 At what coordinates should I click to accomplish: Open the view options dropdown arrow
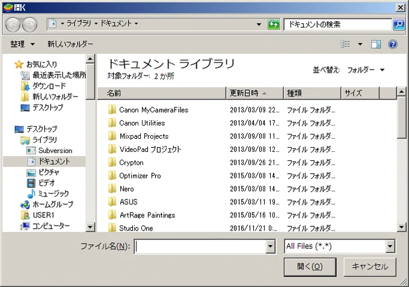click(360, 44)
